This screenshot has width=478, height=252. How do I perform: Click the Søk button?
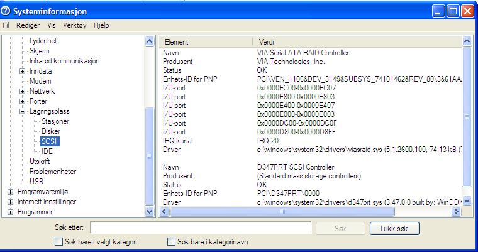tap(340, 229)
